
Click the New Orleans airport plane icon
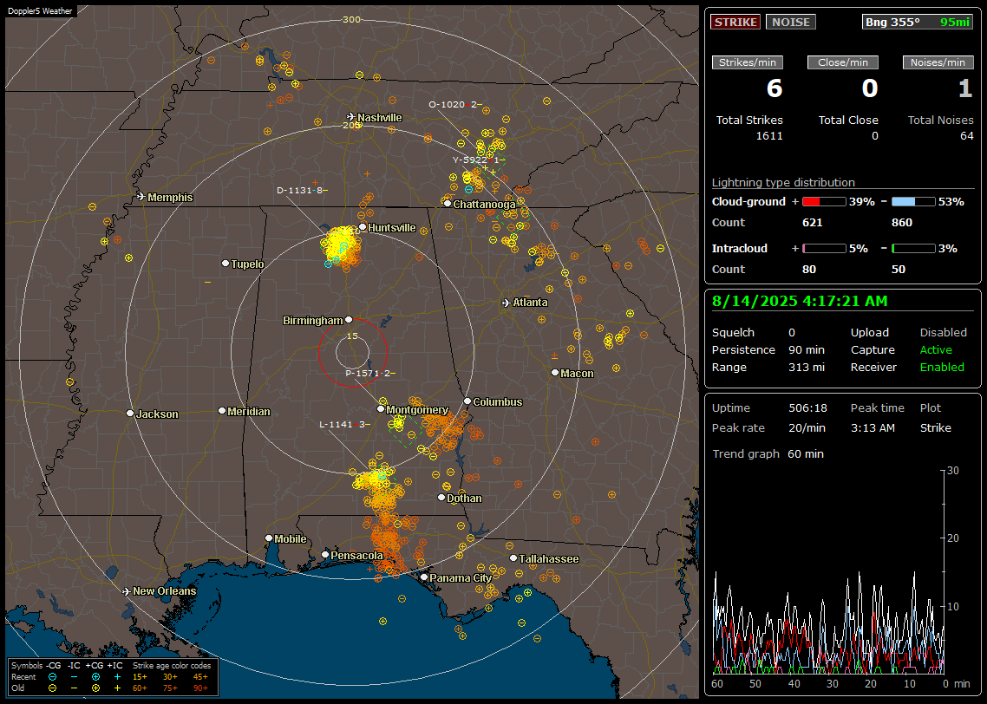[127, 591]
